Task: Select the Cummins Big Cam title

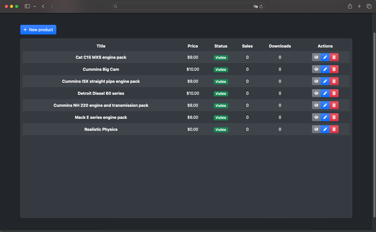Action: tap(101, 69)
